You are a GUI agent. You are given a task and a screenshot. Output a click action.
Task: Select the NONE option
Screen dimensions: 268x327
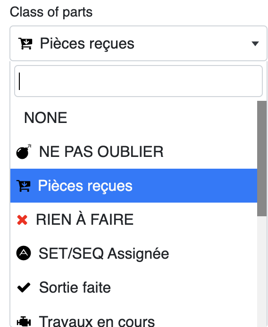pyautogui.click(x=134, y=118)
